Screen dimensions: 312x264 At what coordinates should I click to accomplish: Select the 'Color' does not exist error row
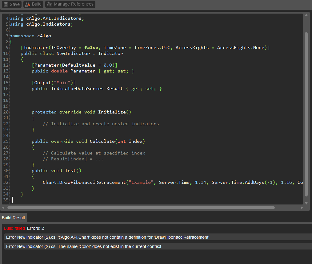point(158,246)
